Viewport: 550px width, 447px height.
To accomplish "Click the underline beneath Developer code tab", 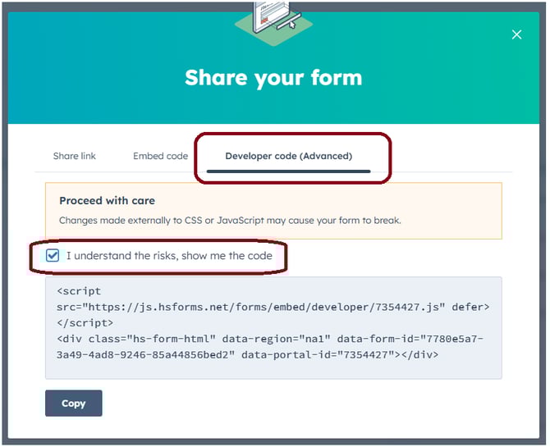I will [288, 171].
